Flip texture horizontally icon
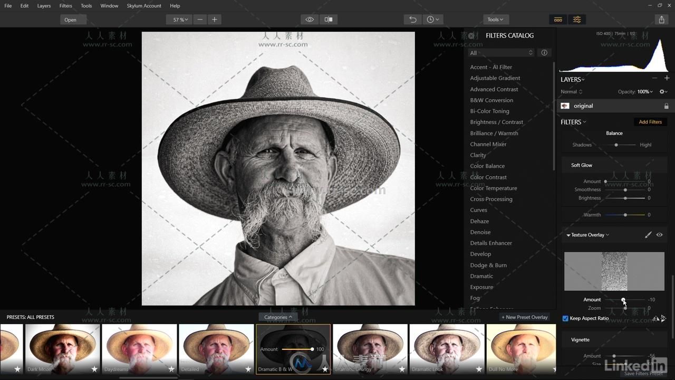The height and width of the screenshot is (380, 675). (x=655, y=319)
